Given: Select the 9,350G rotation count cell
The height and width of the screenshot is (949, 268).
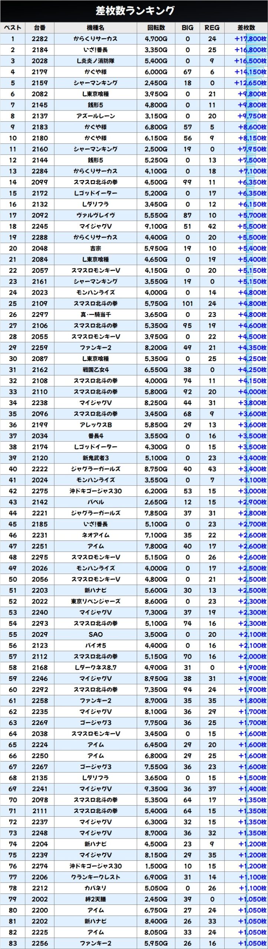Looking at the screenshot, I should tap(156, 789).
